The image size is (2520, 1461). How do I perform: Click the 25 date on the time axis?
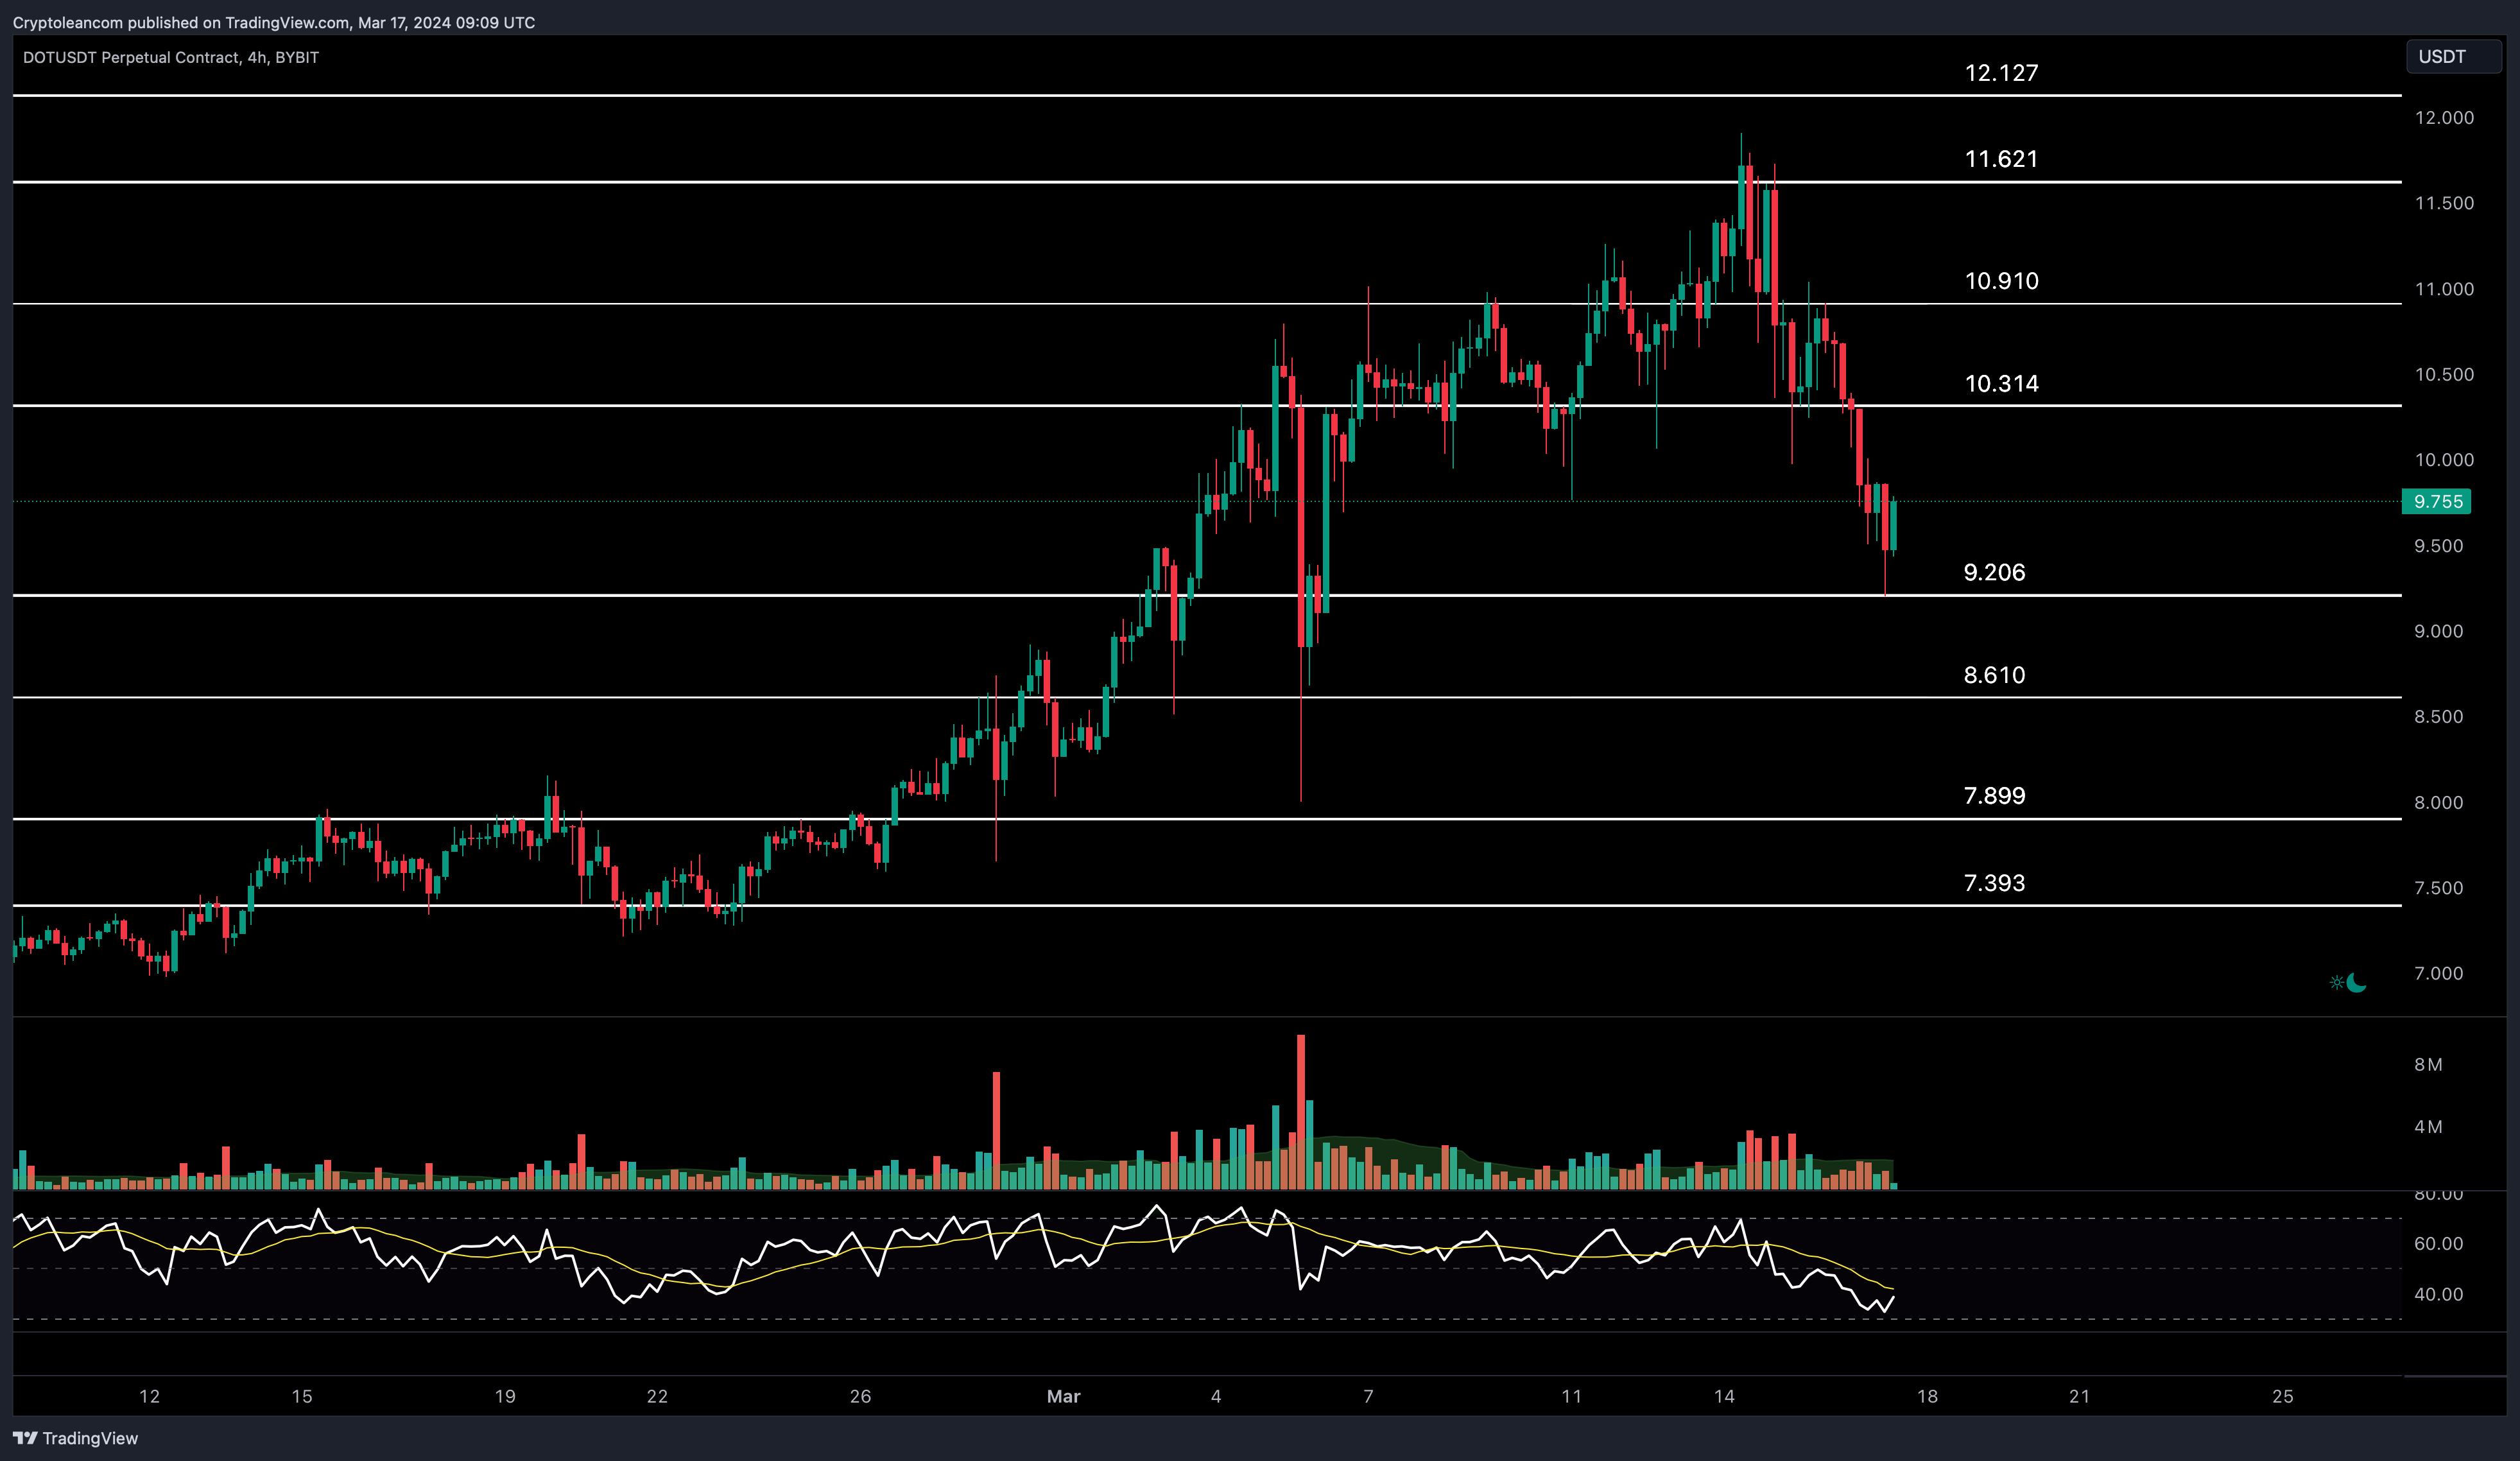coord(2282,1397)
